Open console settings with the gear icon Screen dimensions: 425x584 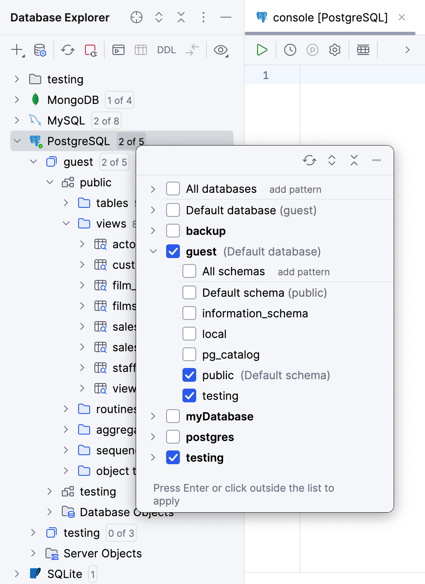click(334, 50)
